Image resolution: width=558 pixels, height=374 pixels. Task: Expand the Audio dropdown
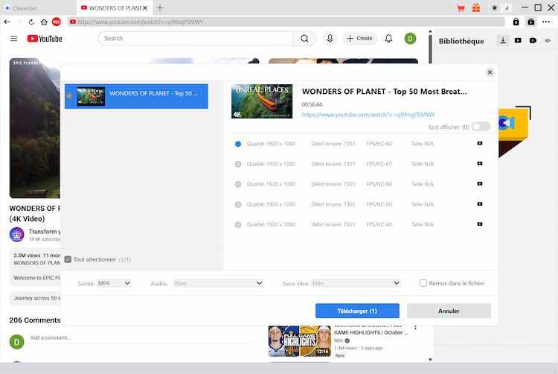218,283
